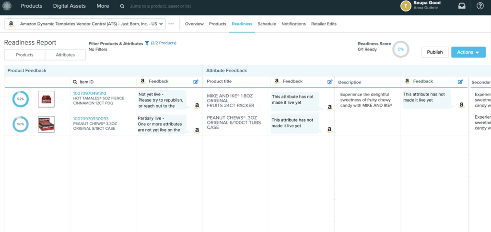The width and height of the screenshot is (491, 232).
Task: Click the Salsify logo icon
Action: (7, 6)
